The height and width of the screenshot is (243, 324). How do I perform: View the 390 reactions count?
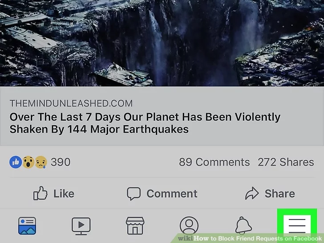click(61, 162)
